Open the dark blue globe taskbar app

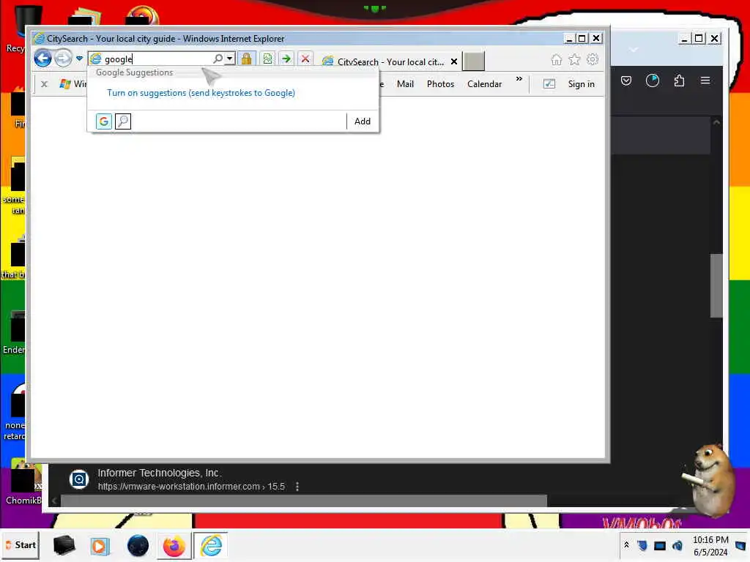click(138, 546)
